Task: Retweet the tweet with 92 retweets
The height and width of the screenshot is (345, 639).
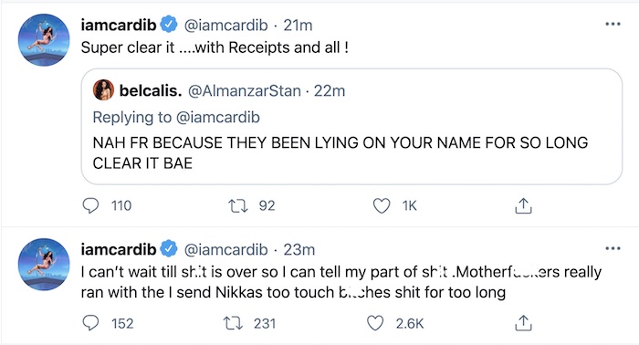Action: coord(238,205)
